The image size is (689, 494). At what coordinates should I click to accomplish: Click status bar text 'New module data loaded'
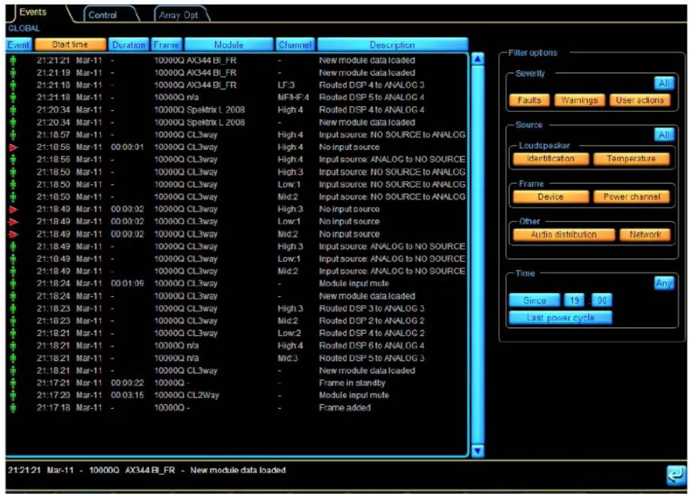pyautogui.click(x=238, y=470)
